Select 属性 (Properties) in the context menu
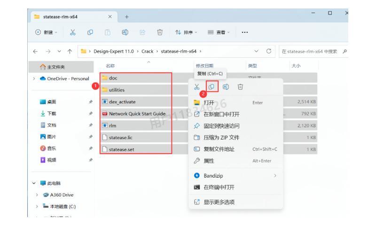Image resolution: width=376 pixels, height=226 pixels. pos(236,161)
